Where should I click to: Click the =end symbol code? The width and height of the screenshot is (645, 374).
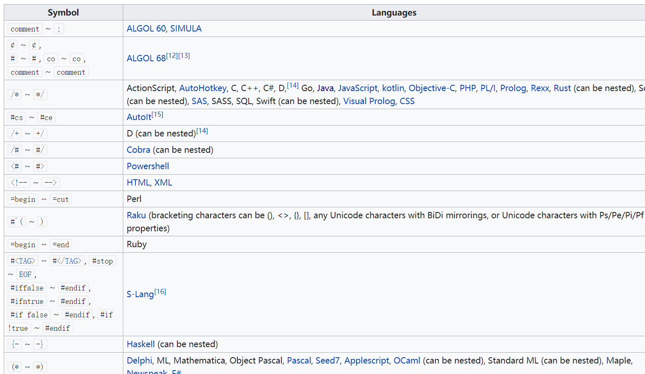61,245
